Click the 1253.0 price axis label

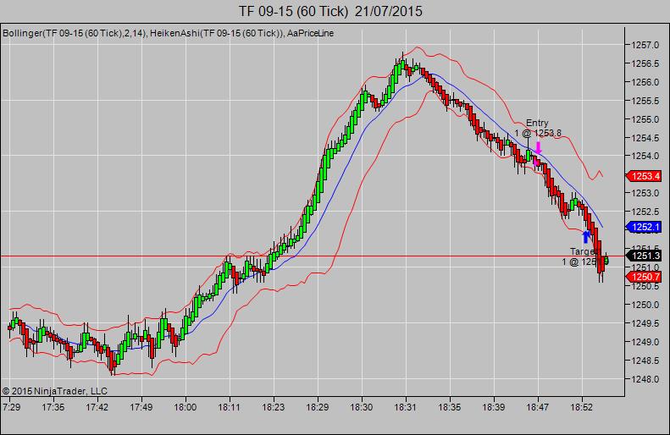645,194
